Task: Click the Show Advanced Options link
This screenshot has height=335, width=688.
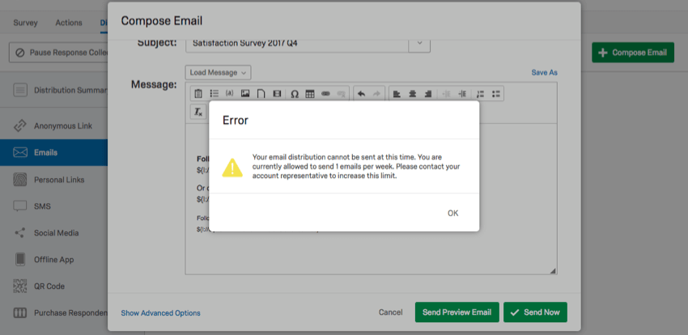Action: point(160,313)
